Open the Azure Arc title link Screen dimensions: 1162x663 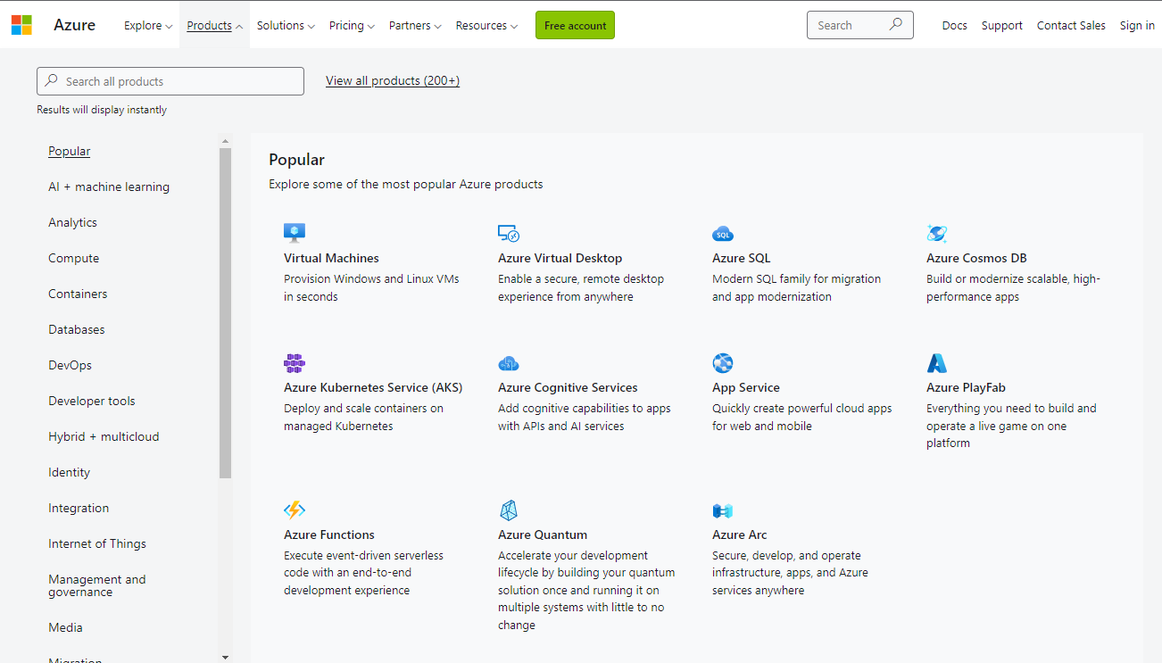point(740,535)
